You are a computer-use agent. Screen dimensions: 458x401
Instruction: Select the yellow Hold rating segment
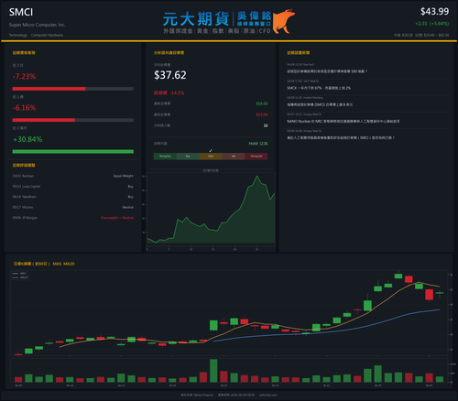(211, 157)
